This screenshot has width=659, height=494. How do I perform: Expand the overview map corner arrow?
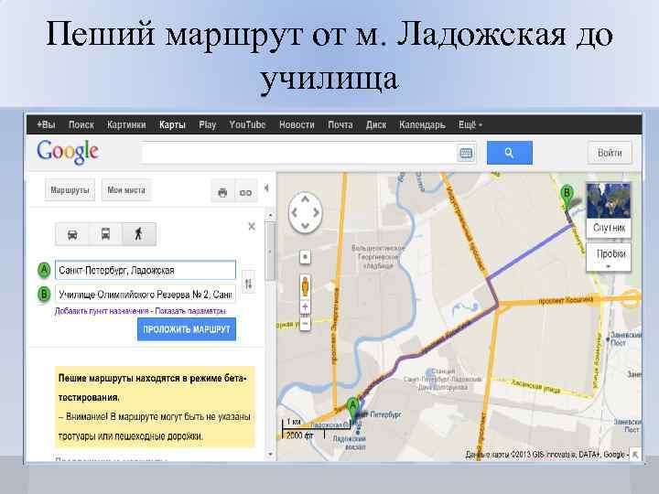point(635,454)
